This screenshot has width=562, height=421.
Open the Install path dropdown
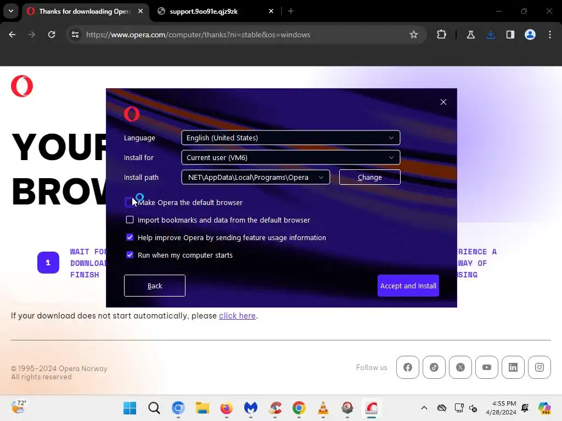tap(256, 177)
